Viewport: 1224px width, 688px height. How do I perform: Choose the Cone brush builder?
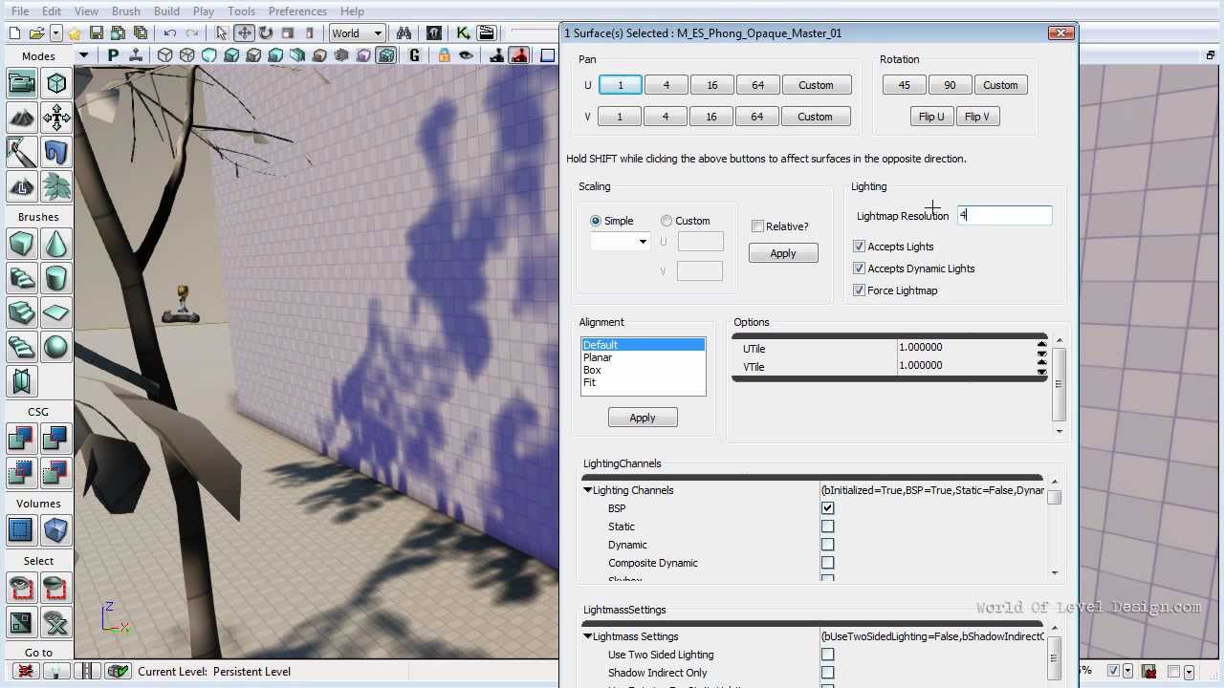[56, 245]
